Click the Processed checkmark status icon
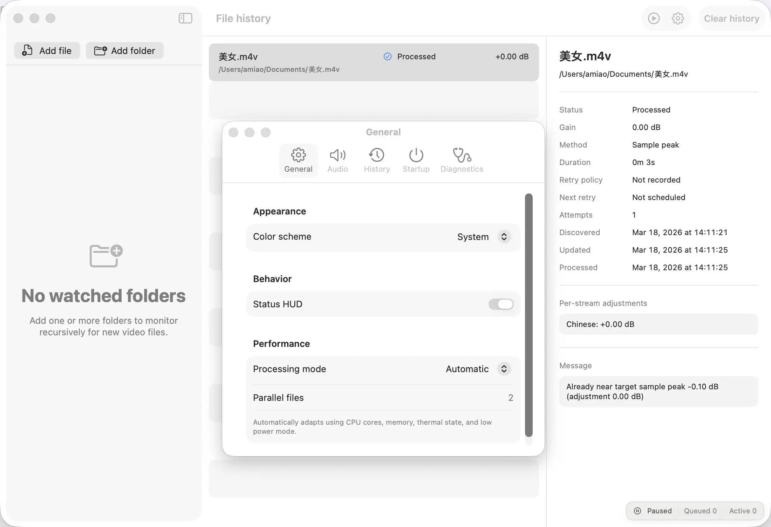 387,56
